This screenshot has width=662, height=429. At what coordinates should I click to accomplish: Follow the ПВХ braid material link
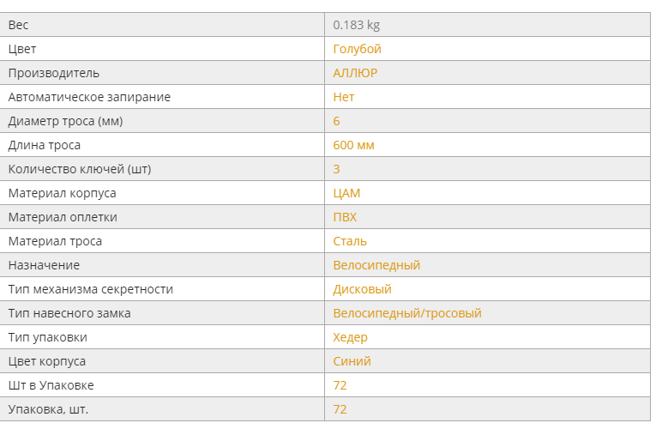point(345,217)
